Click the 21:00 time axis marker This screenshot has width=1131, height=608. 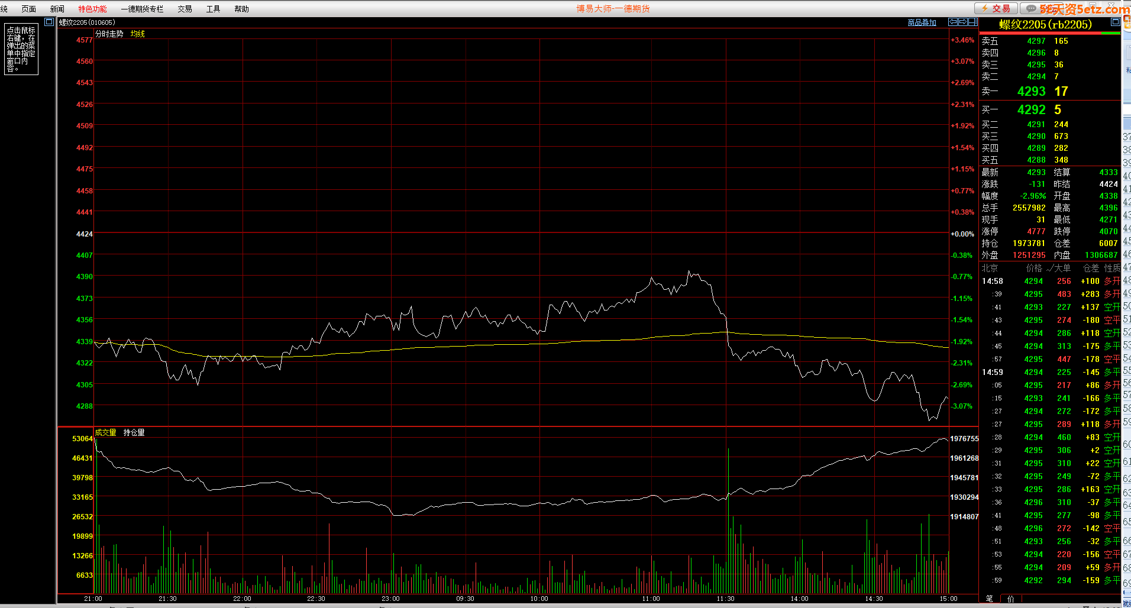[x=93, y=599]
